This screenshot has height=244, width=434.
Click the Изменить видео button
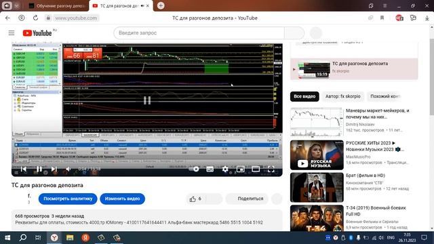tap(122, 199)
